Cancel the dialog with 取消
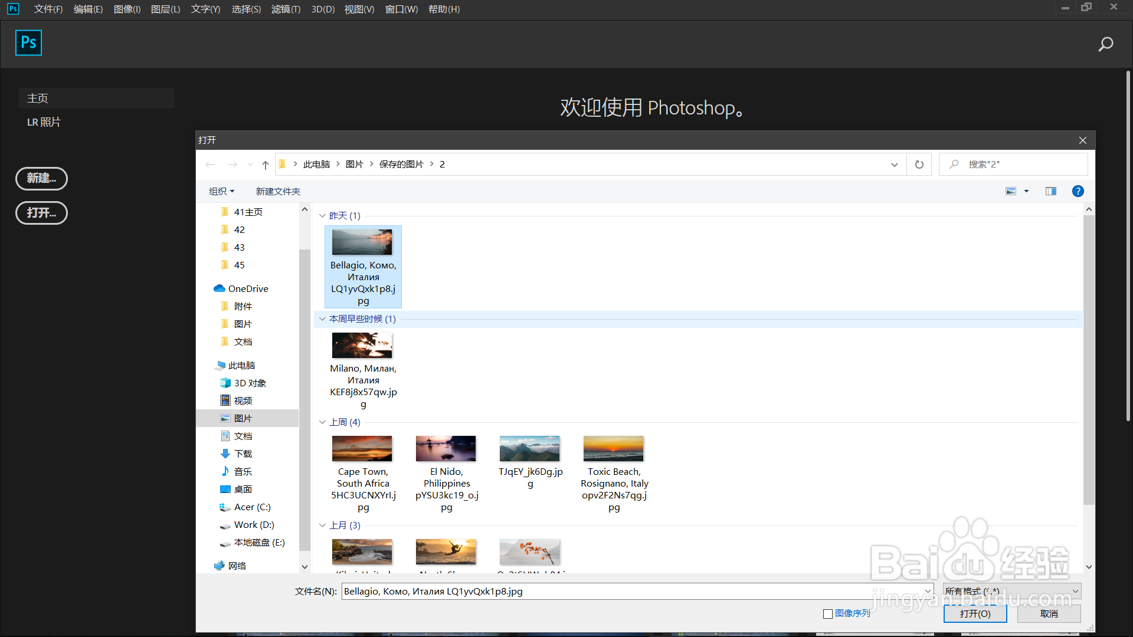Viewport: 1133px width, 637px height. tap(1049, 614)
